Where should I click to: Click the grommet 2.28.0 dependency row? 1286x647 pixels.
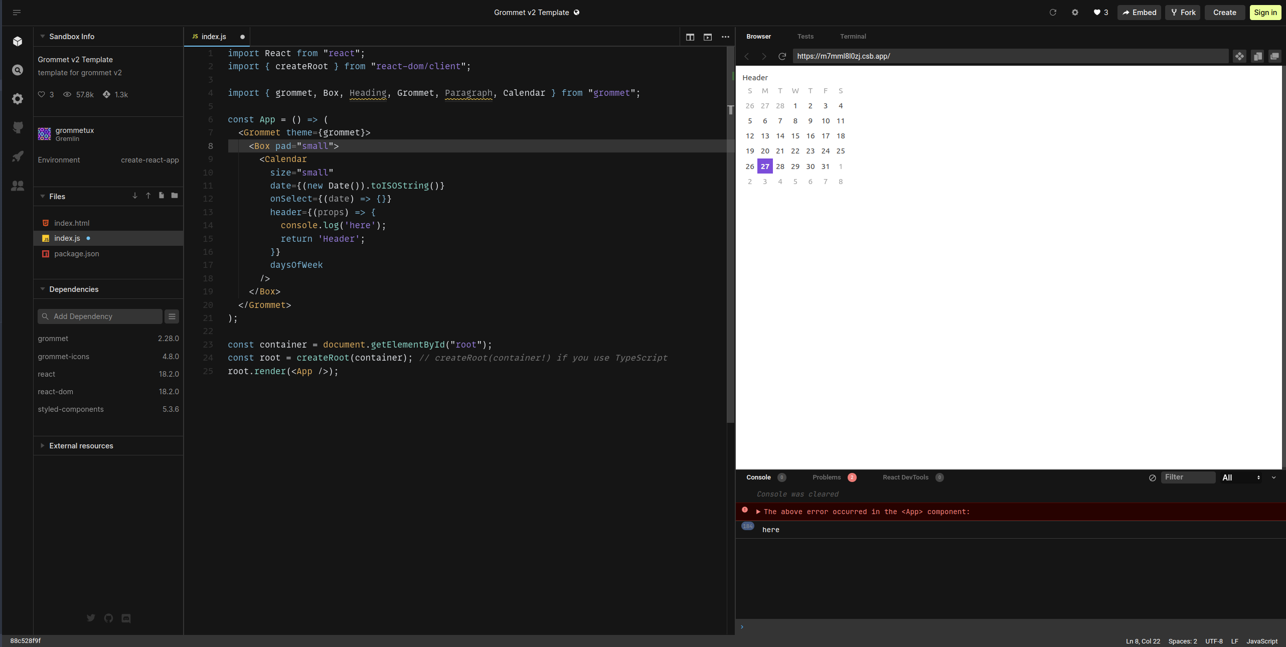[108, 339]
